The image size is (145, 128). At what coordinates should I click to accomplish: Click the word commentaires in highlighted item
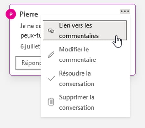click(x=79, y=36)
